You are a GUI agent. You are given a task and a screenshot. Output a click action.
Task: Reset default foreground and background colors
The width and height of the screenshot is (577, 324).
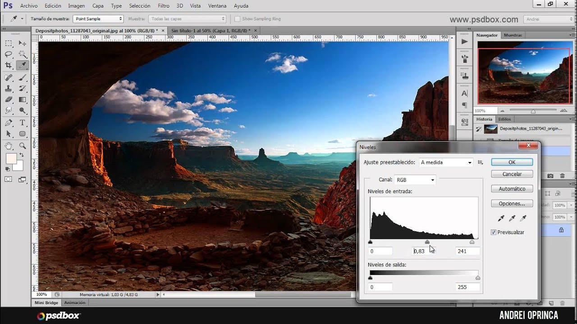8,169
